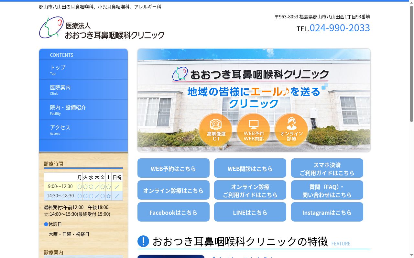The image size is (414, 258).
Task: Click the star mark in Saturday afternoon cell
Action: (x=108, y=196)
